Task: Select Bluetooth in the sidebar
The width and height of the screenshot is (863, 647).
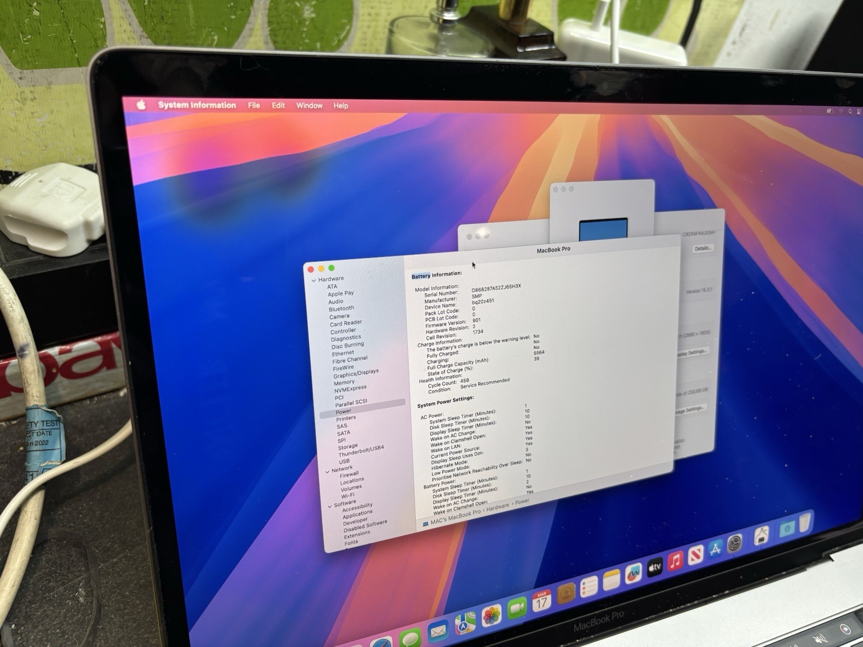Action: tap(341, 309)
